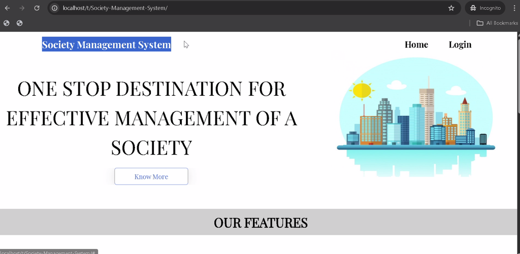Click the browser forward arrow
Screen dimensions: 520x254
pyautogui.click(x=22, y=8)
